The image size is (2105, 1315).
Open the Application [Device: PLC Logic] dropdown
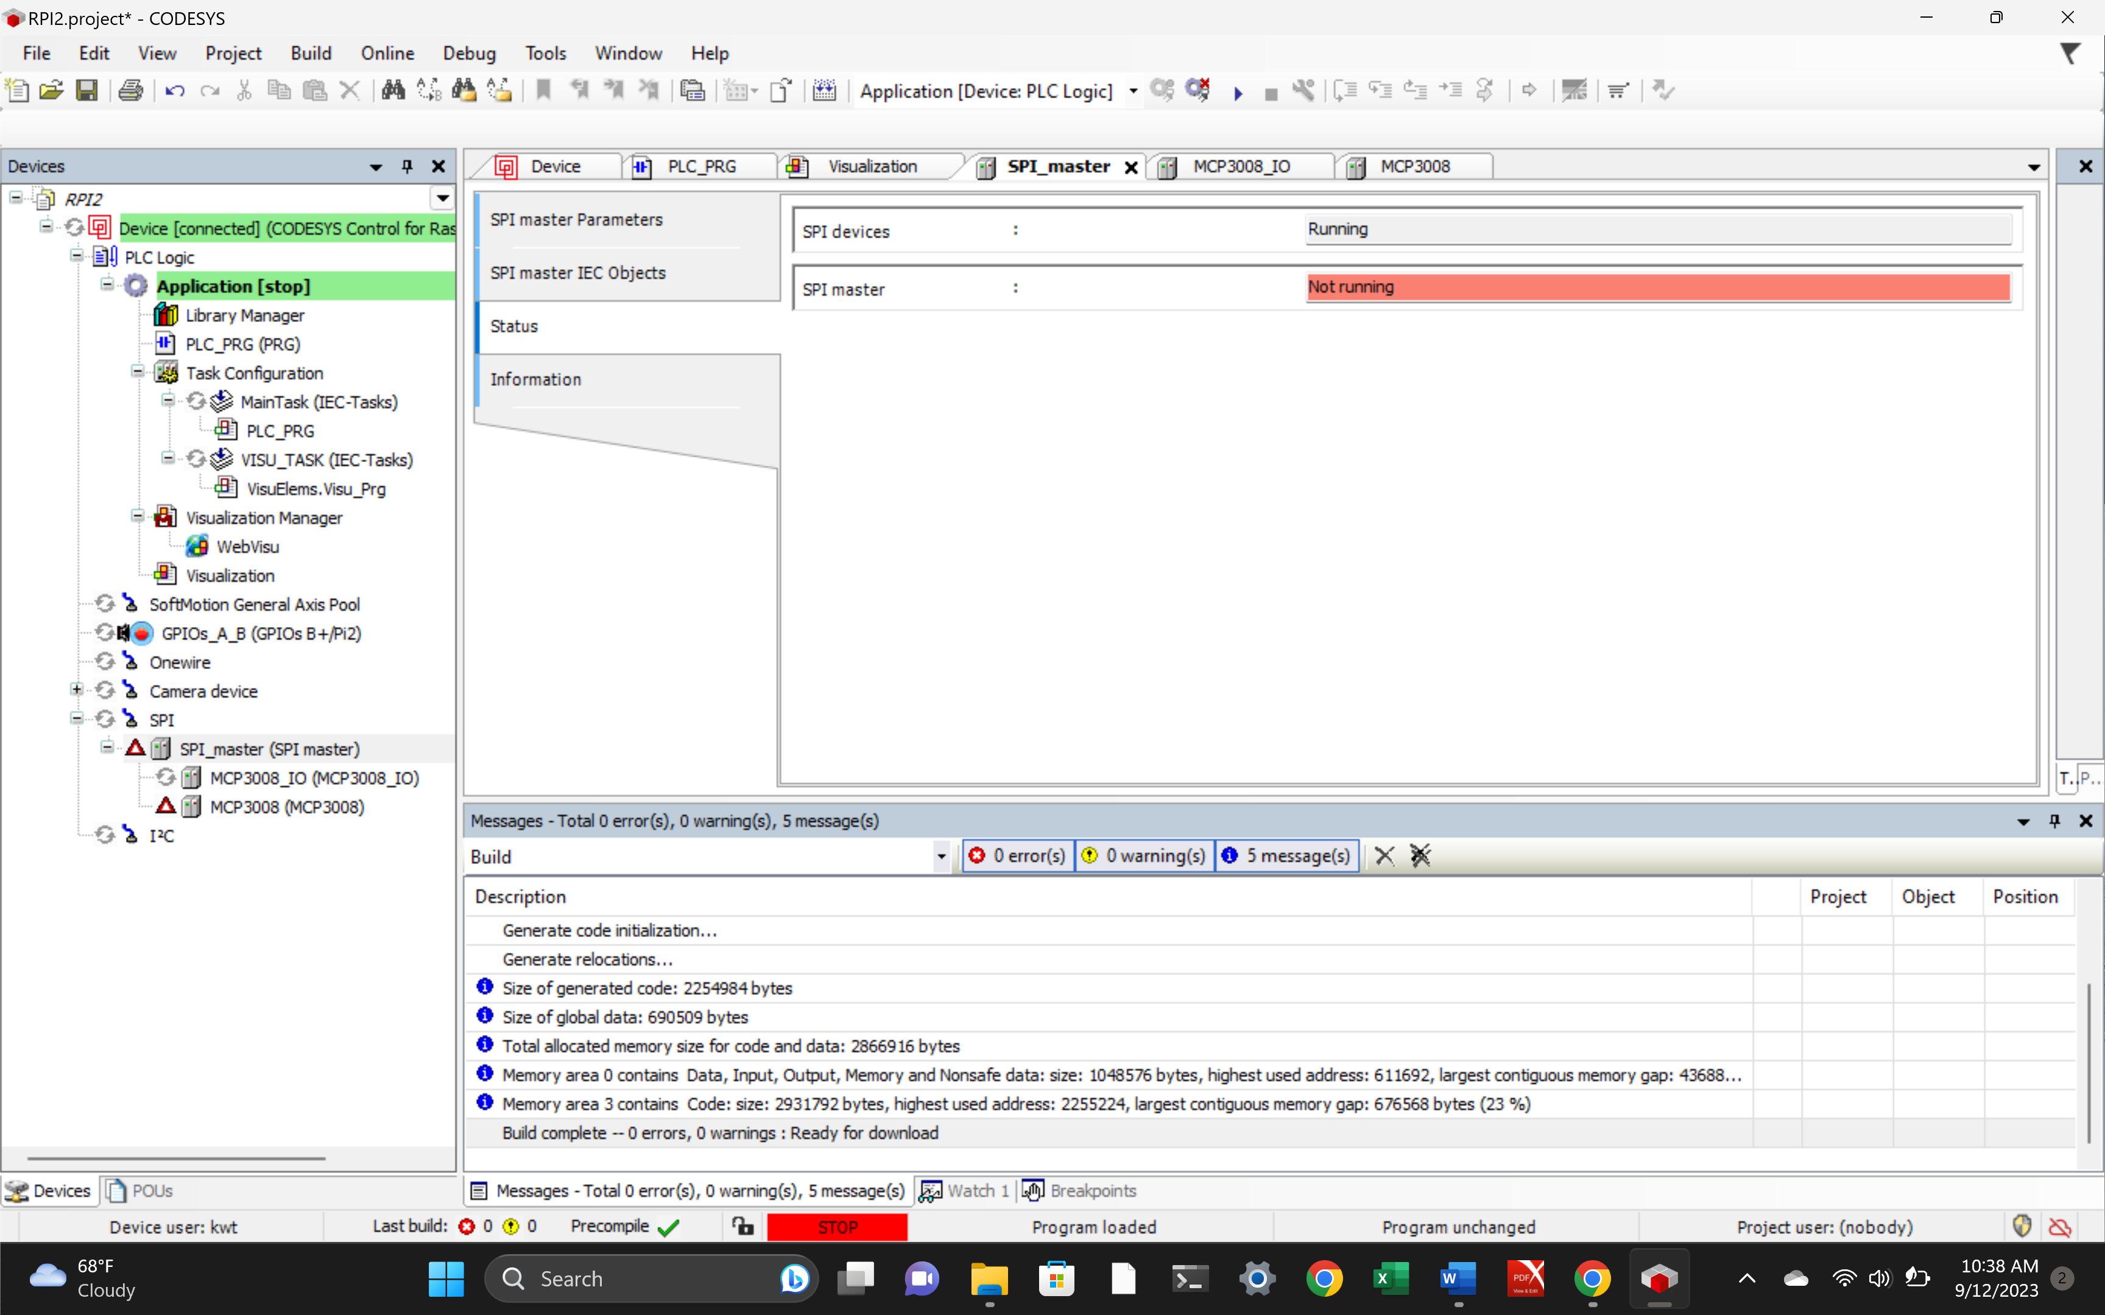click(x=1132, y=91)
